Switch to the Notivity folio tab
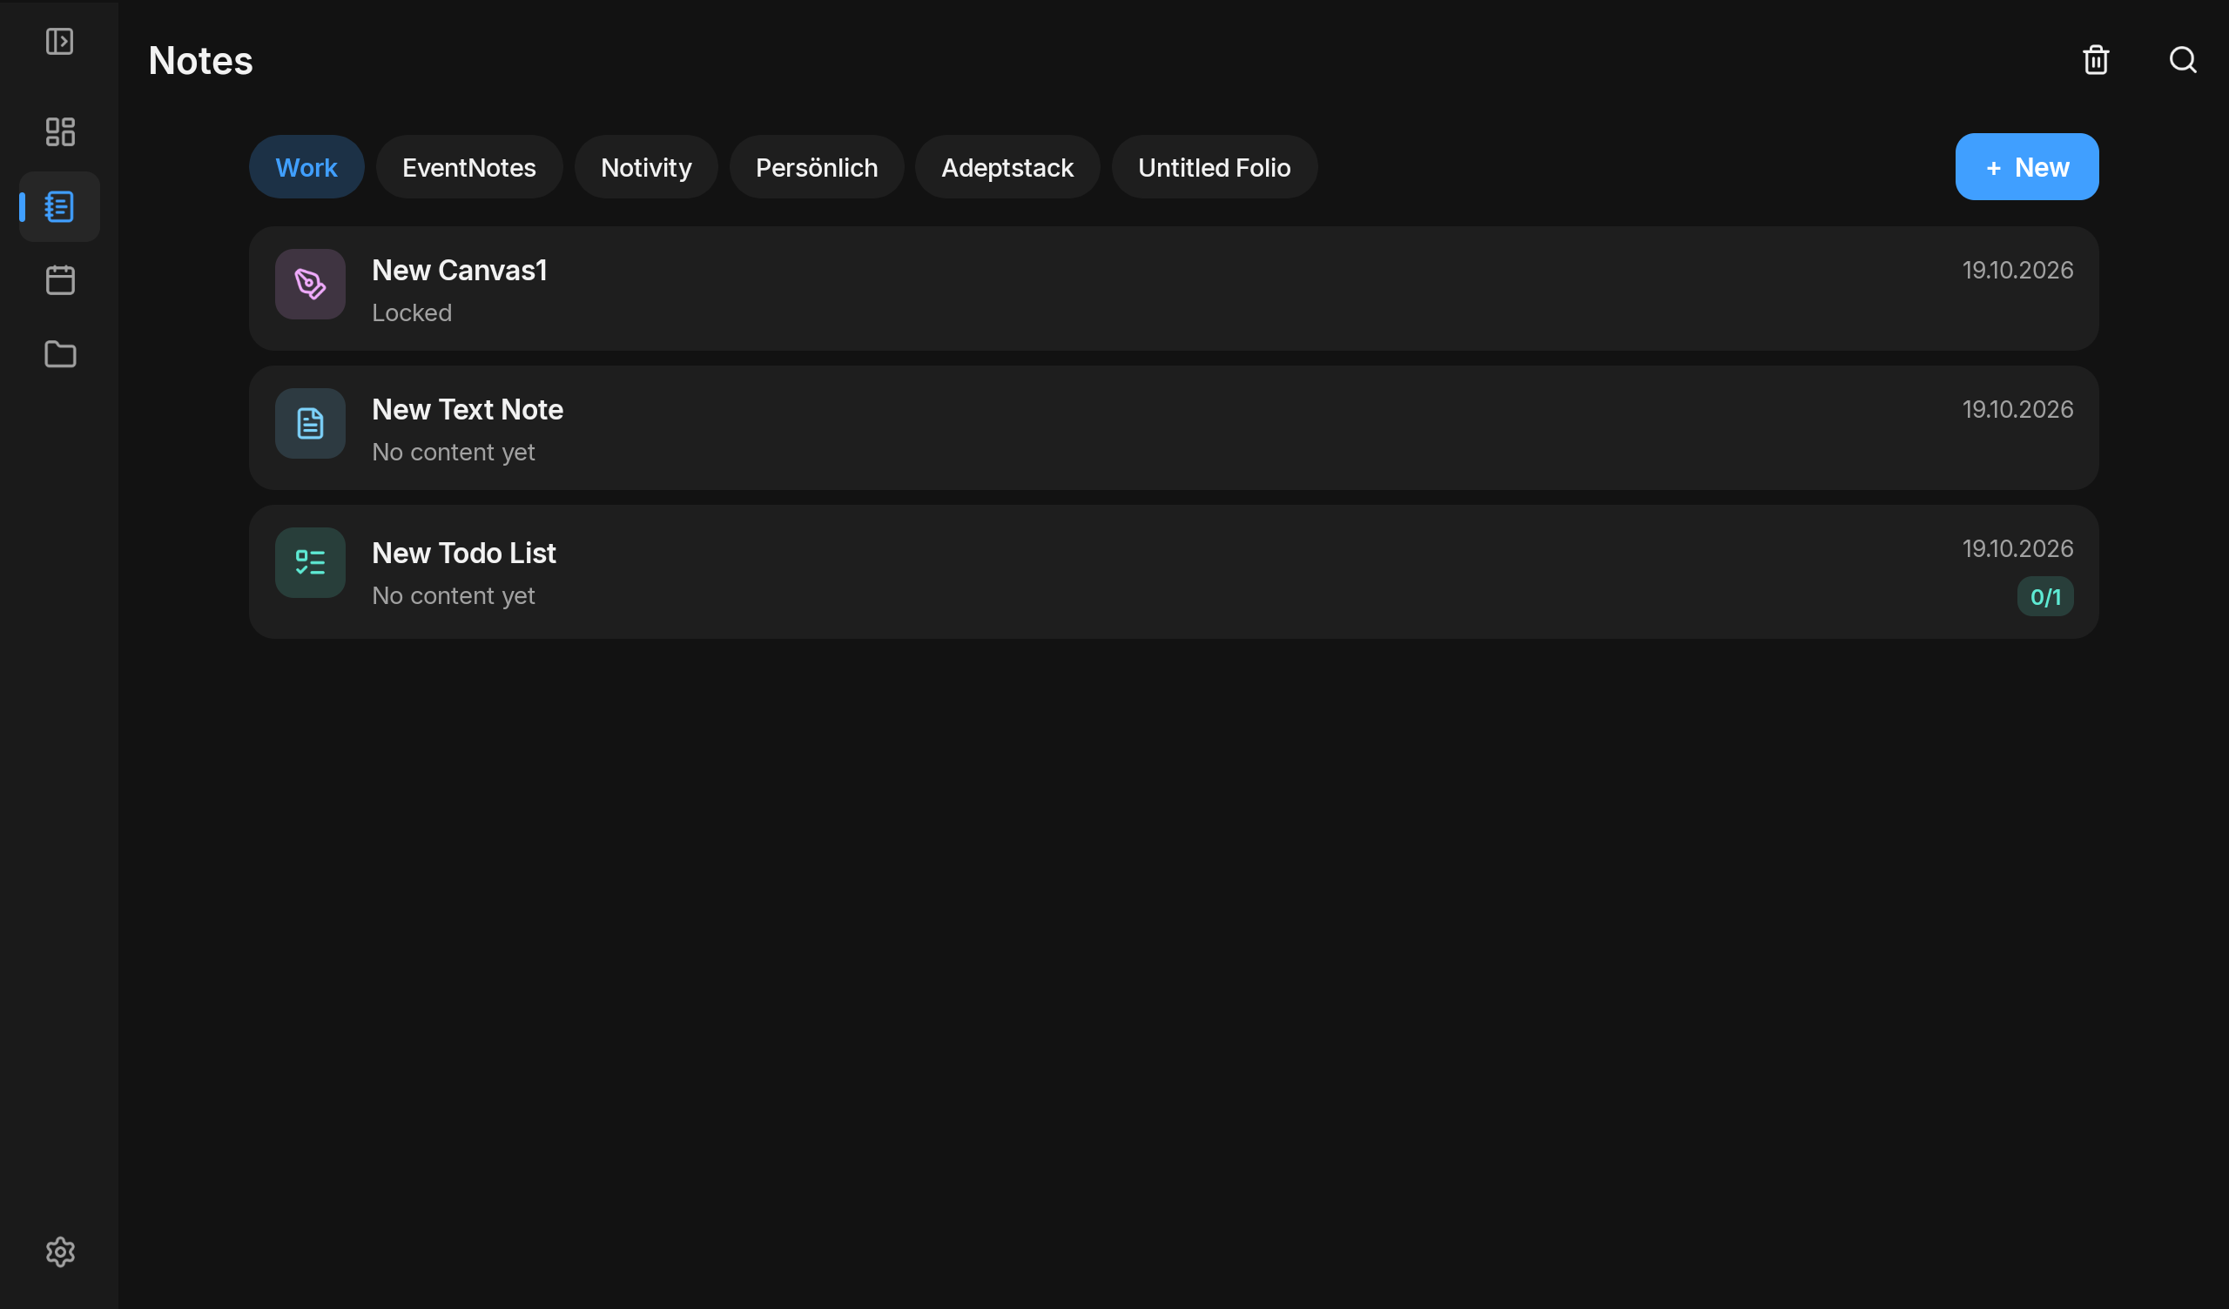 pyautogui.click(x=646, y=167)
